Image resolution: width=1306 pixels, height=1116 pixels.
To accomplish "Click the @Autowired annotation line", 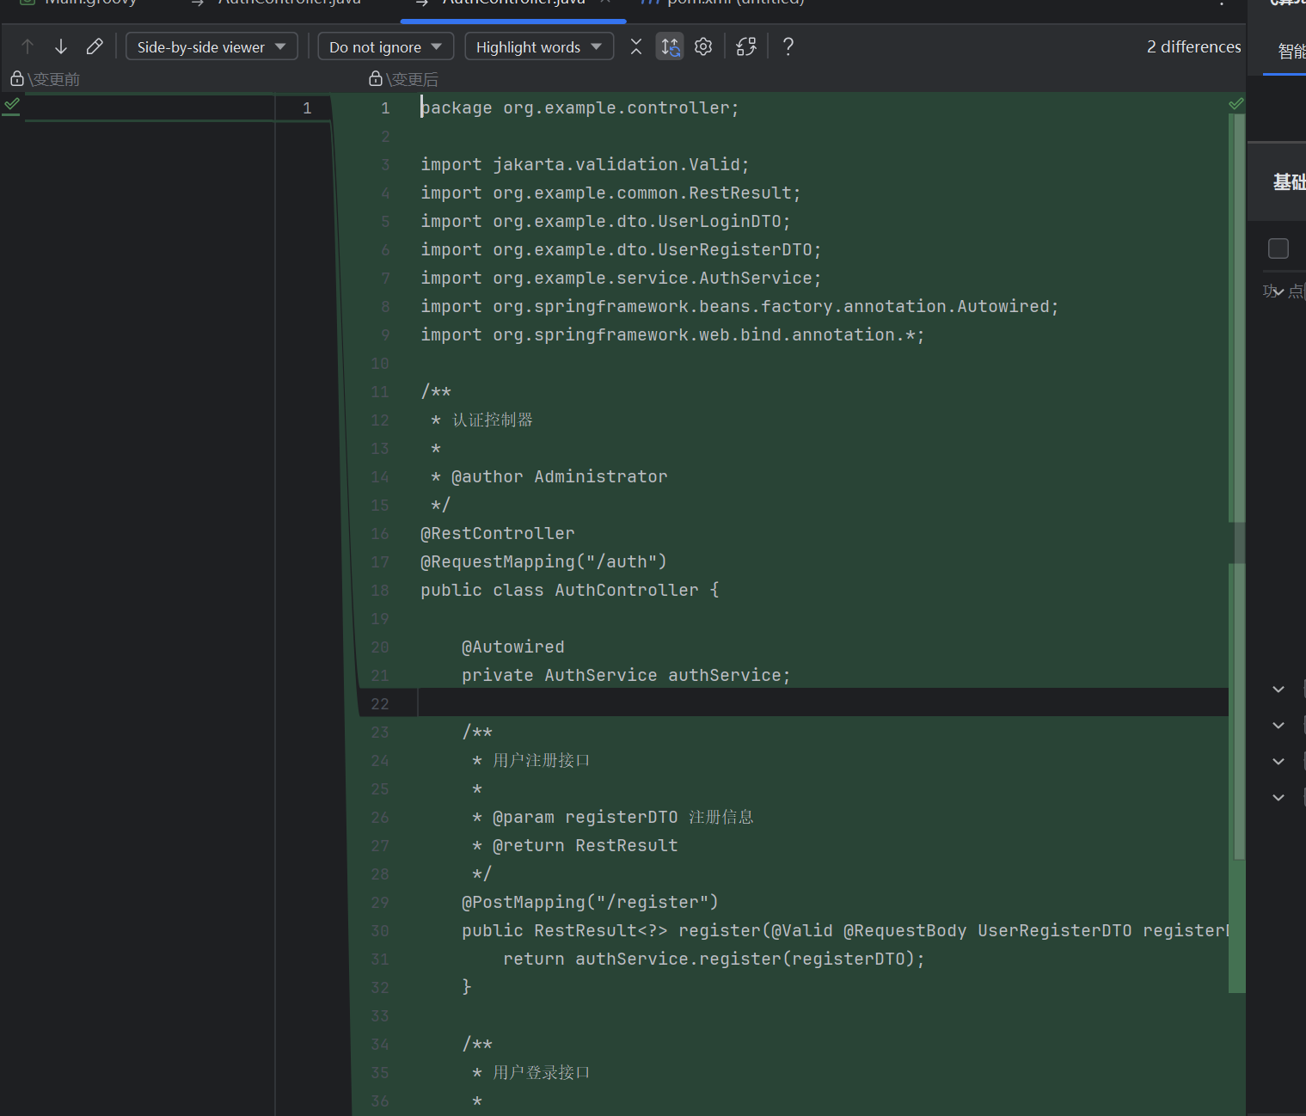I will pos(512,647).
